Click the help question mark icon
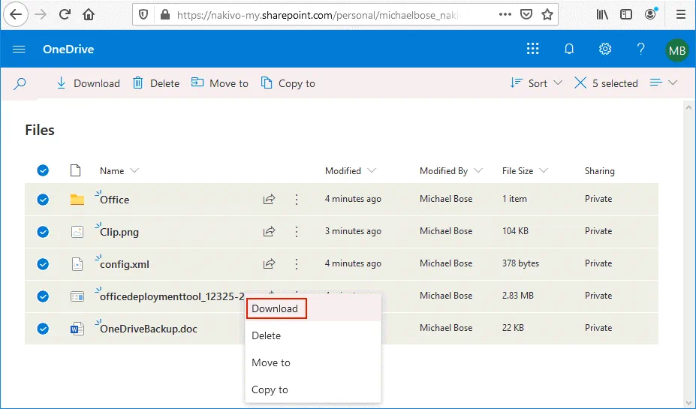Viewport: 696px width, 409px height. [640, 50]
